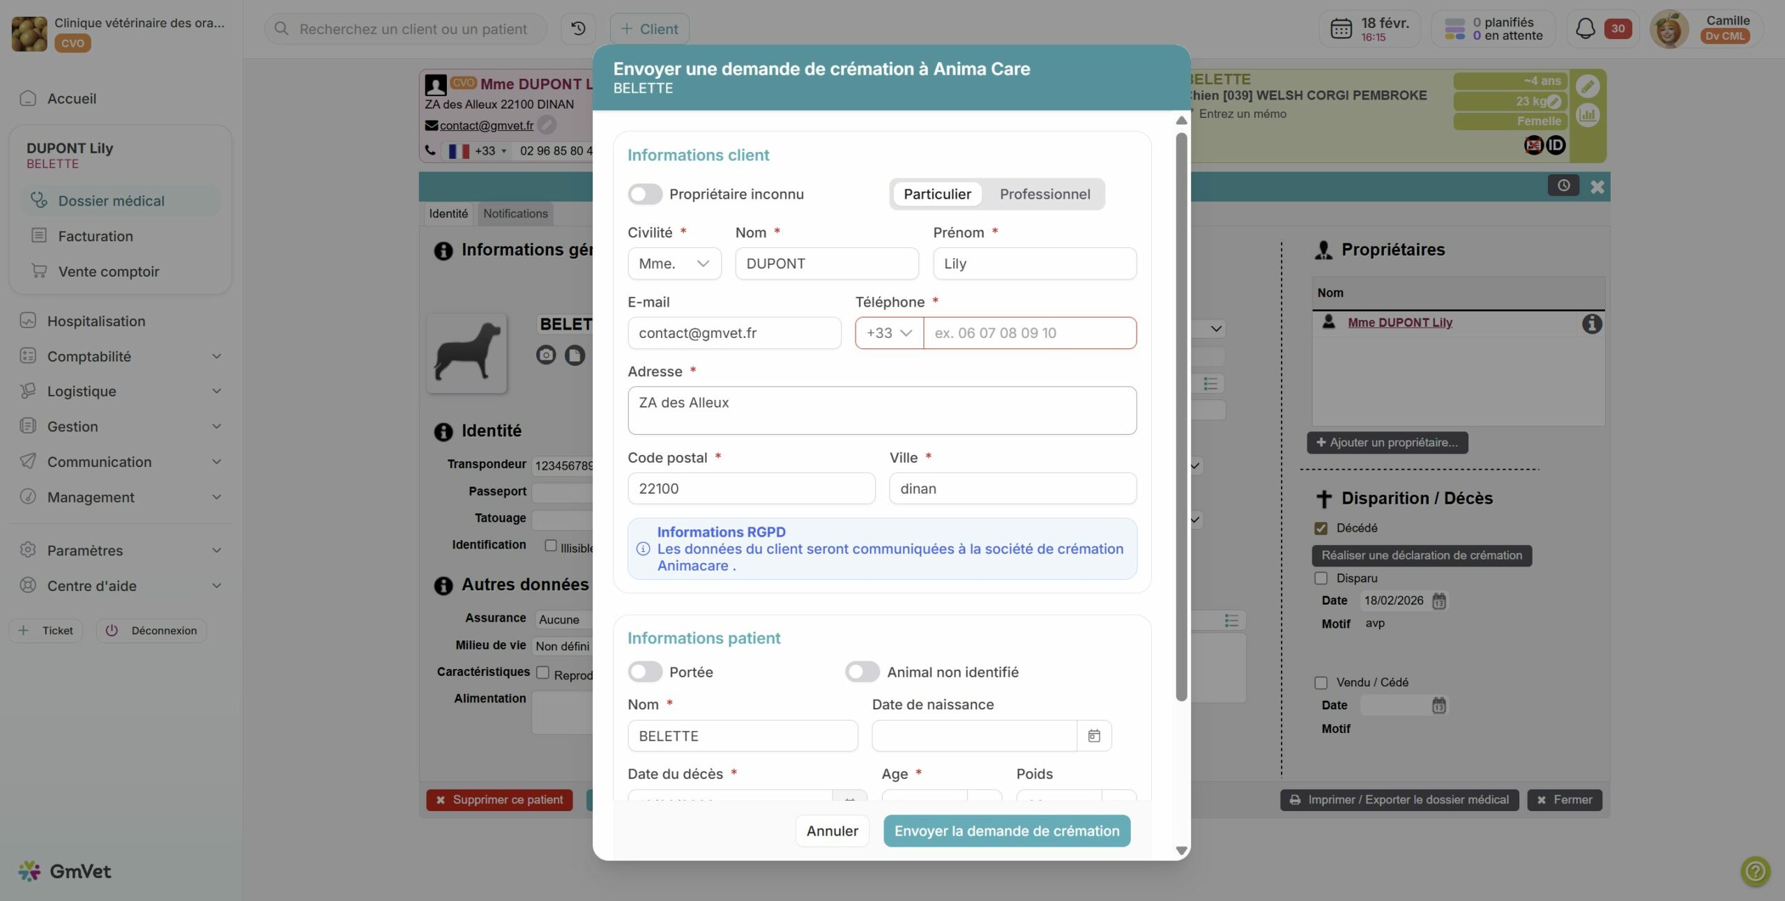The width and height of the screenshot is (1785, 901).
Task: Open Facturation in the sidebar
Action: pos(96,236)
